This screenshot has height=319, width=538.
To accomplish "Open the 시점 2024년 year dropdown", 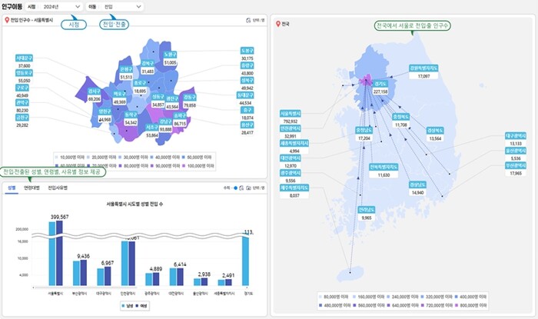I will tap(62, 6).
